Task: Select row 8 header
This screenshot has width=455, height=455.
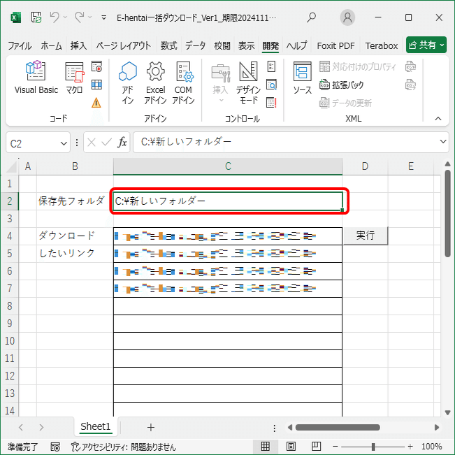Action: pyautogui.click(x=10, y=306)
